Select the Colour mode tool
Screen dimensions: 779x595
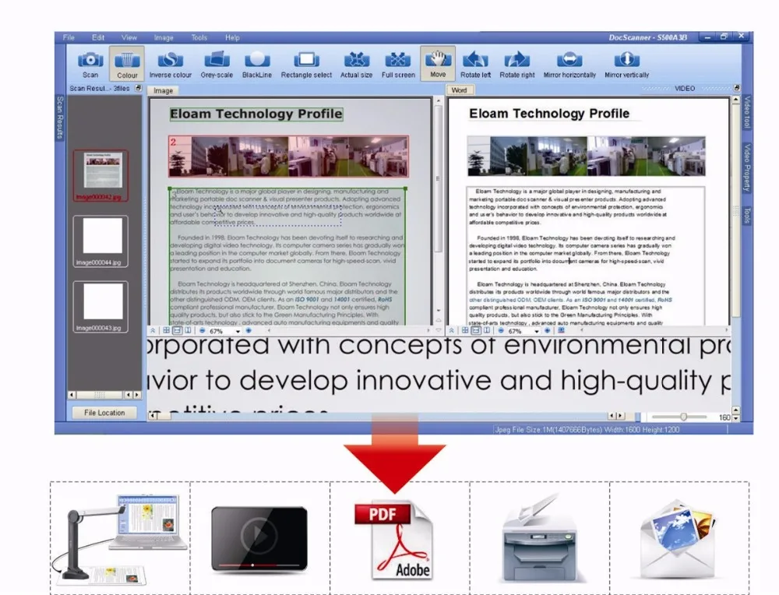tap(127, 64)
